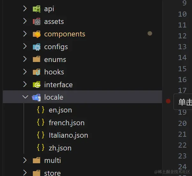
Task: Expand the multi folder chevron
Action: pos(25,160)
